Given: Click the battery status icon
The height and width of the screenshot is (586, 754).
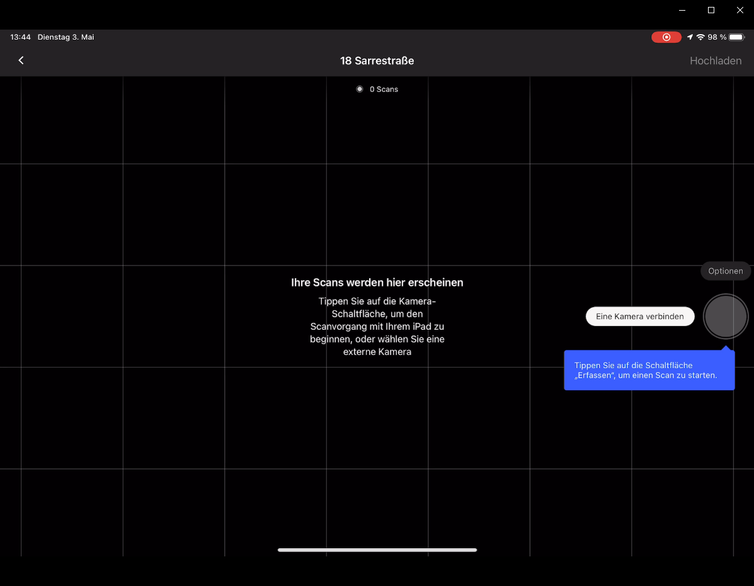Looking at the screenshot, I should tap(736, 37).
